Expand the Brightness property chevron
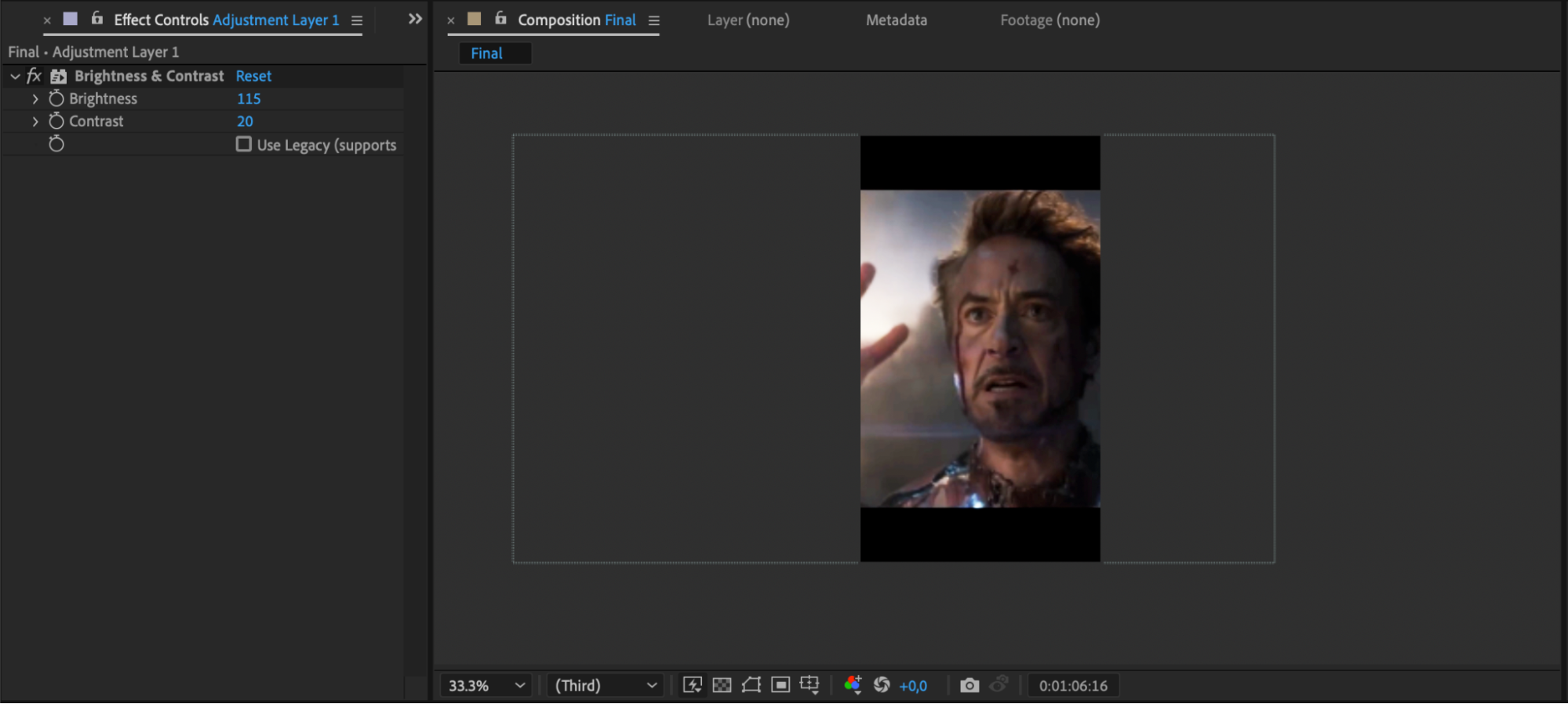 click(x=35, y=99)
